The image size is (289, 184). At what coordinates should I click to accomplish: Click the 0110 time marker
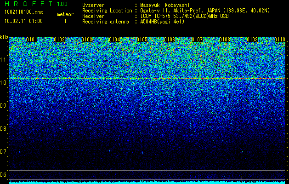pyautogui.click(x=280, y=40)
